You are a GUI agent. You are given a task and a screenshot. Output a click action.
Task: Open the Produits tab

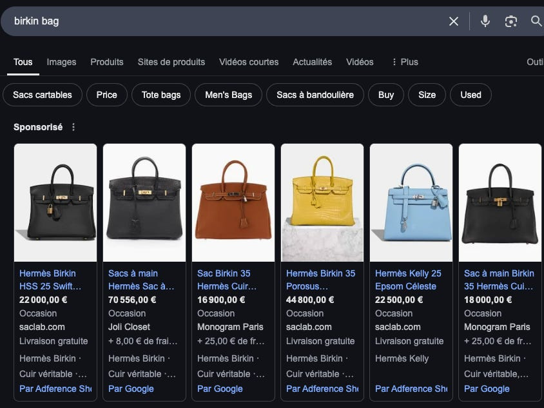tap(107, 62)
